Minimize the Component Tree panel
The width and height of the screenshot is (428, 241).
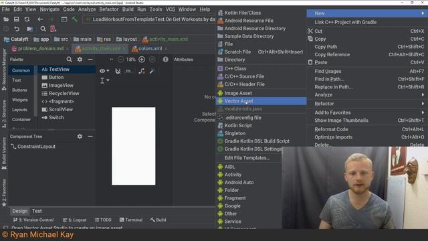pos(90,136)
